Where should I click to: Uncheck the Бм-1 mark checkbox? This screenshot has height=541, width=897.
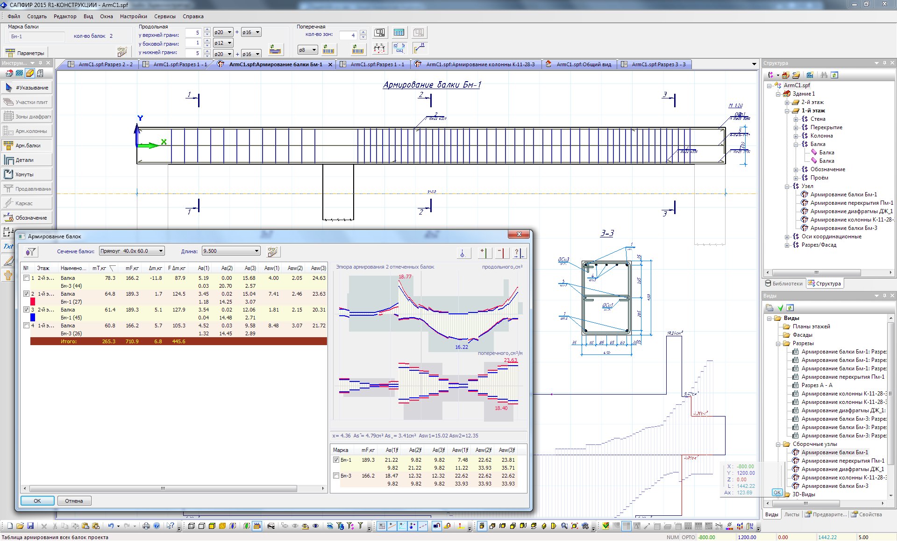tap(336, 460)
